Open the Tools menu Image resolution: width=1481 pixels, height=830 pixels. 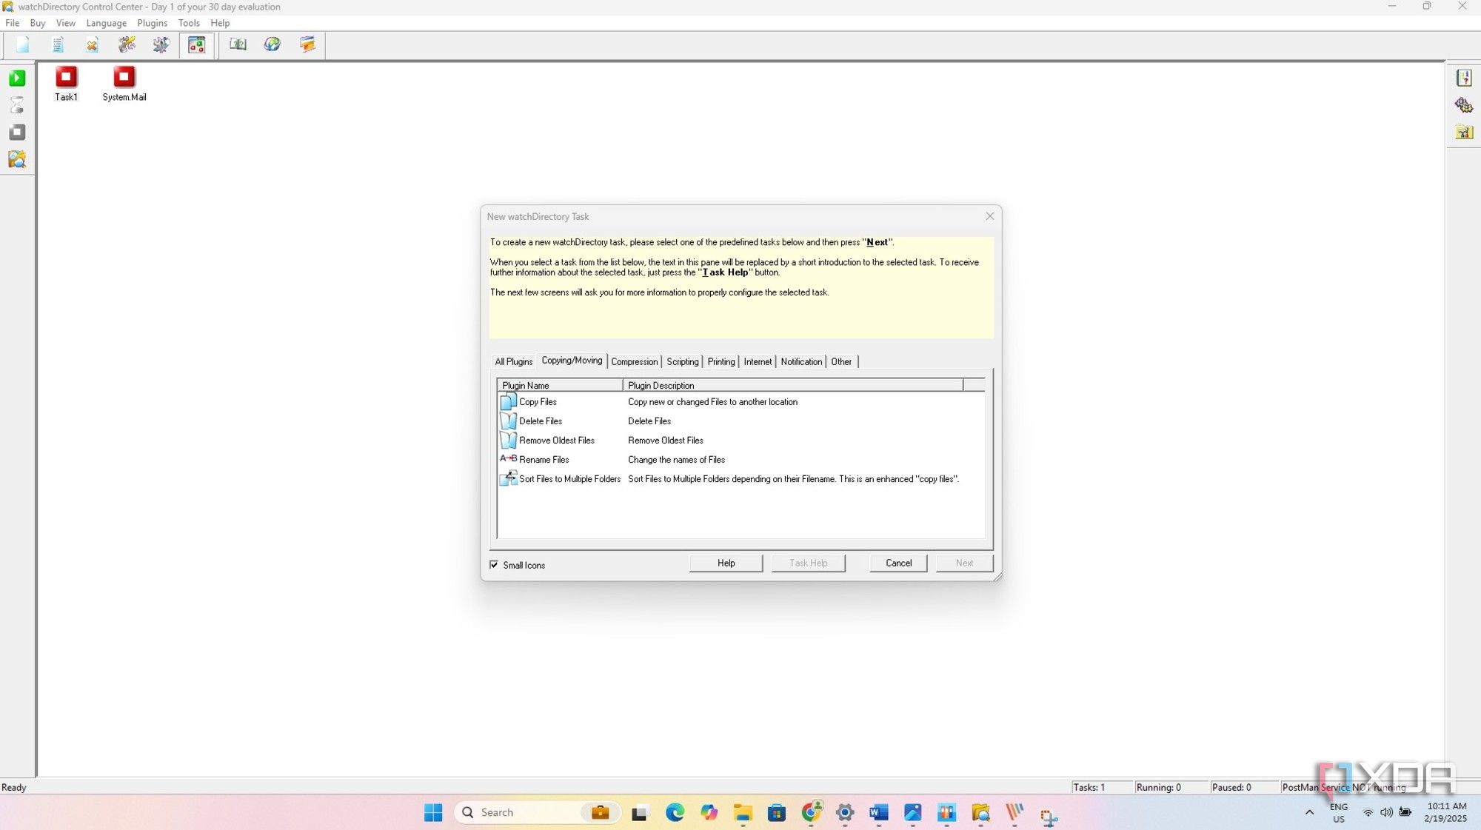(x=189, y=23)
